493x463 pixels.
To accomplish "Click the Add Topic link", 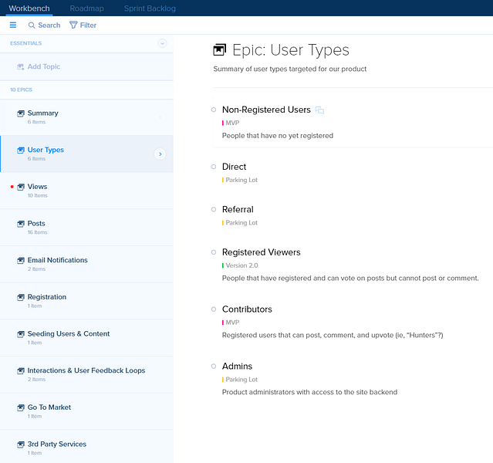I will point(44,66).
